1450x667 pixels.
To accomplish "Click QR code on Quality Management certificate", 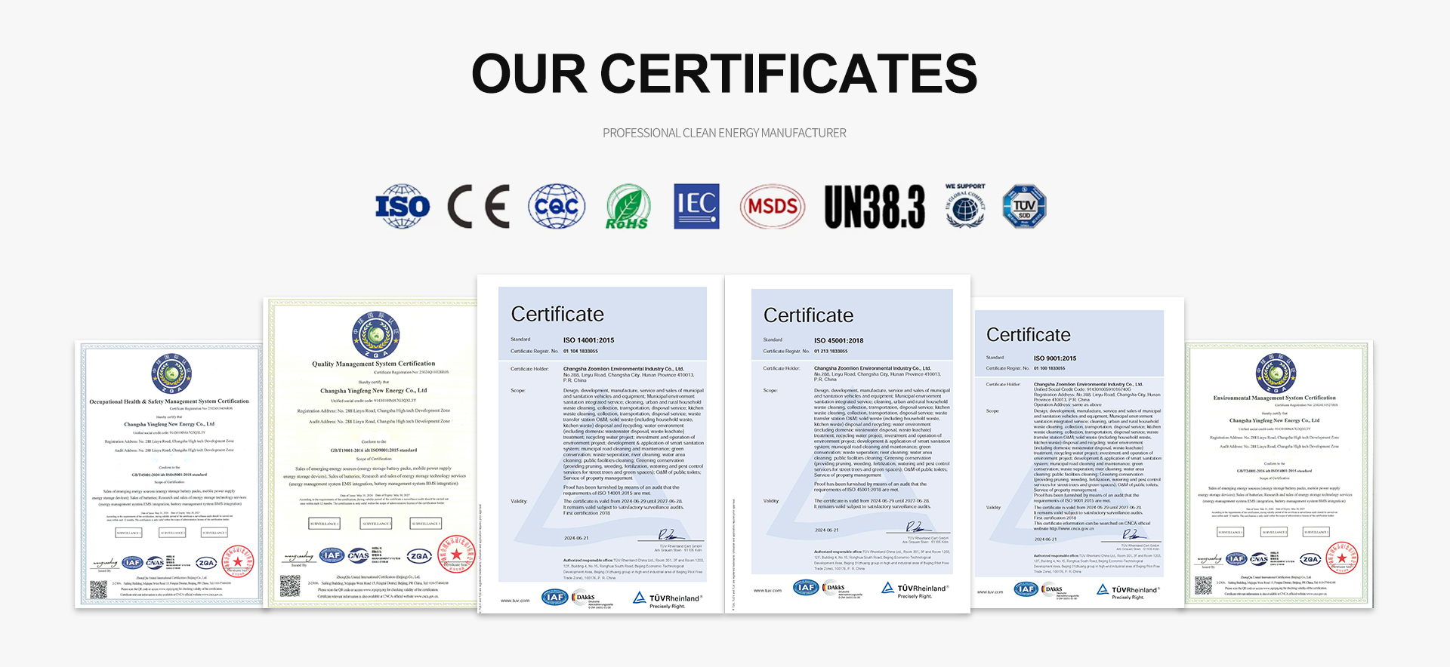I will click(290, 586).
